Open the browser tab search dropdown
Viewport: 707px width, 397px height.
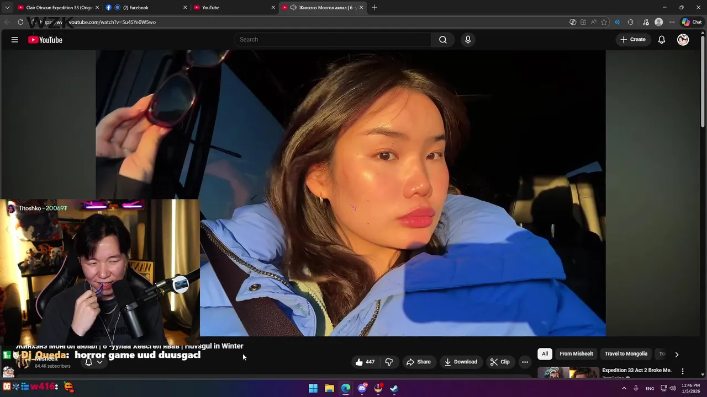[x=7, y=7]
